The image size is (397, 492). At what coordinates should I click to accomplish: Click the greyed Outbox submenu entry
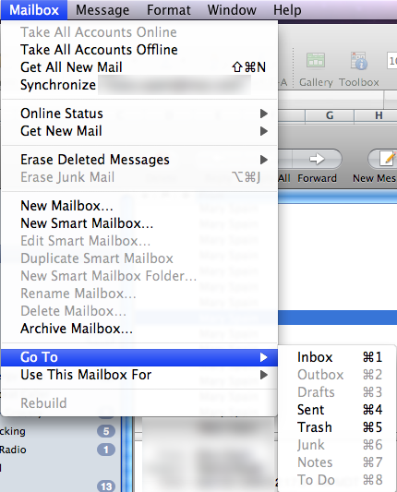[x=337, y=375]
